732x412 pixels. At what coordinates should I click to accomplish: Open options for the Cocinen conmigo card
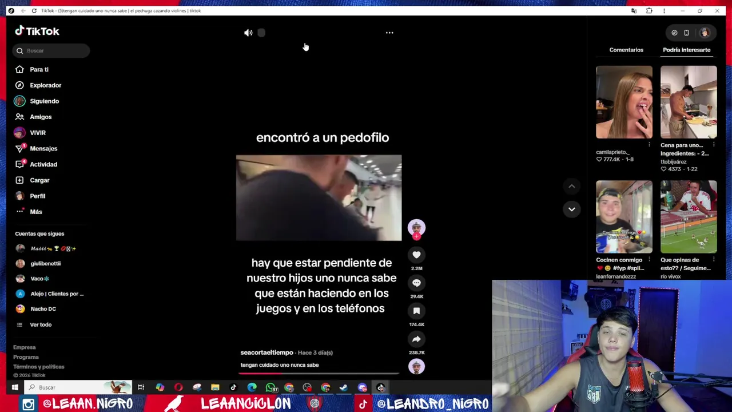(649, 259)
